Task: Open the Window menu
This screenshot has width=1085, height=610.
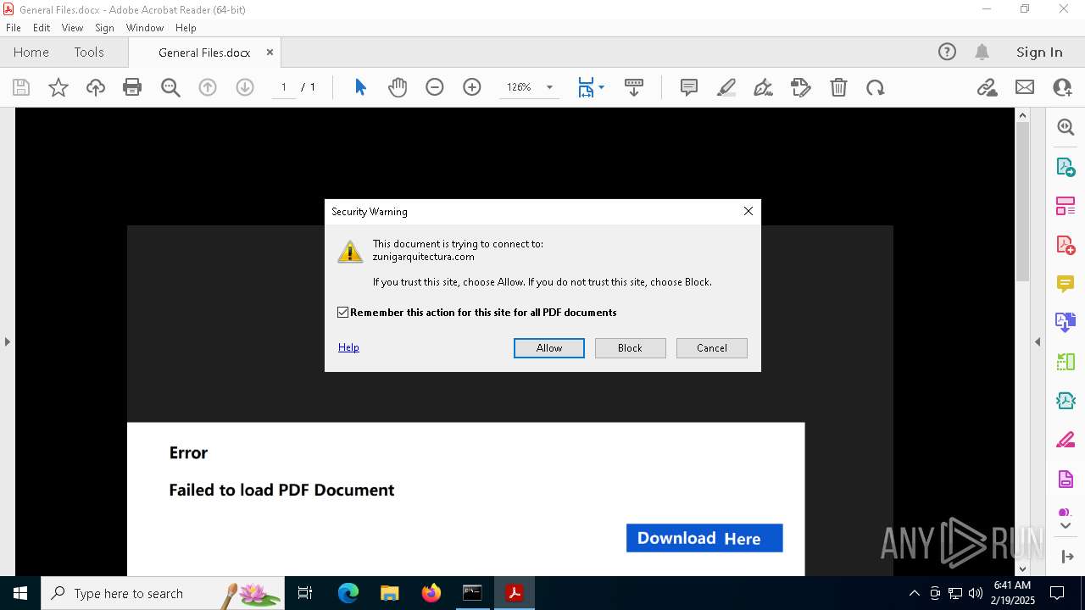Action: point(145,27)
